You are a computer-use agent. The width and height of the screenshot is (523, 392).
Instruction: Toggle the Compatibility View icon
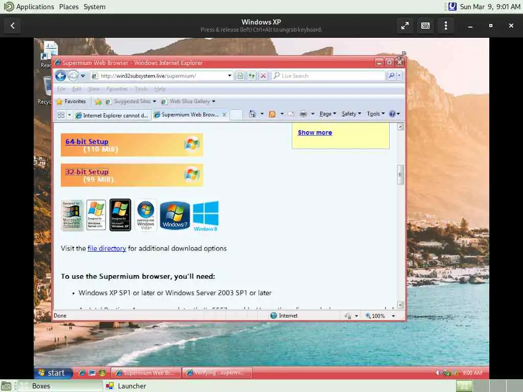pos(240,76)
